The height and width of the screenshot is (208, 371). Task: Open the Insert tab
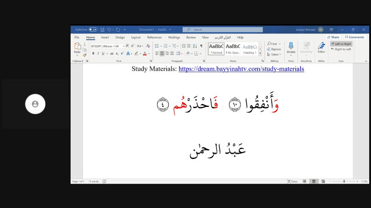coord(105,37)
